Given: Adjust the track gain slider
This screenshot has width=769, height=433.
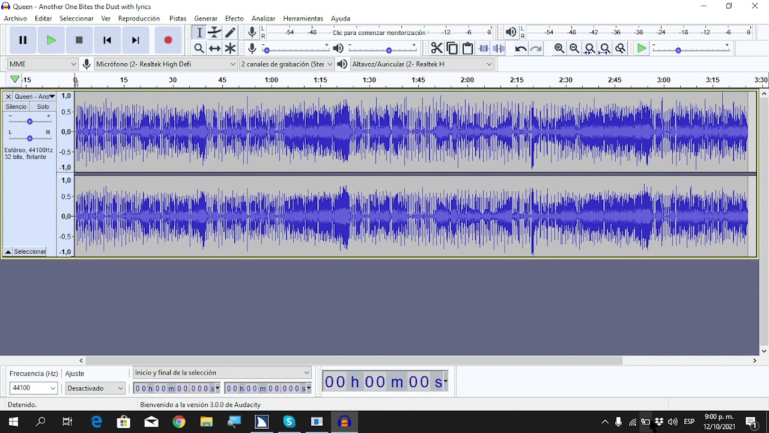Looking at the screenshot, I should pos(29,121).
